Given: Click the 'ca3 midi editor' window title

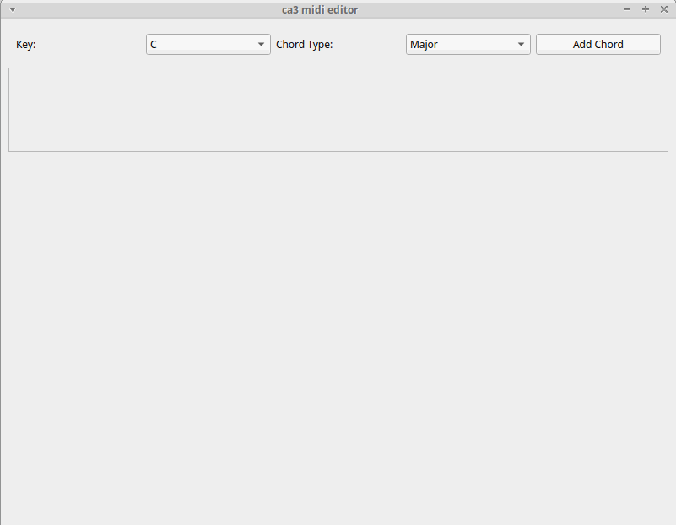Looking at the screenshot, I should click(320, 9).
